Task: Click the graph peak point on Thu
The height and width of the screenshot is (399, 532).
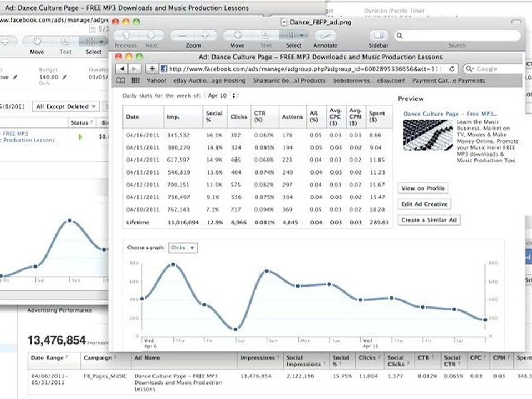Action: click(x=173, y=264)
